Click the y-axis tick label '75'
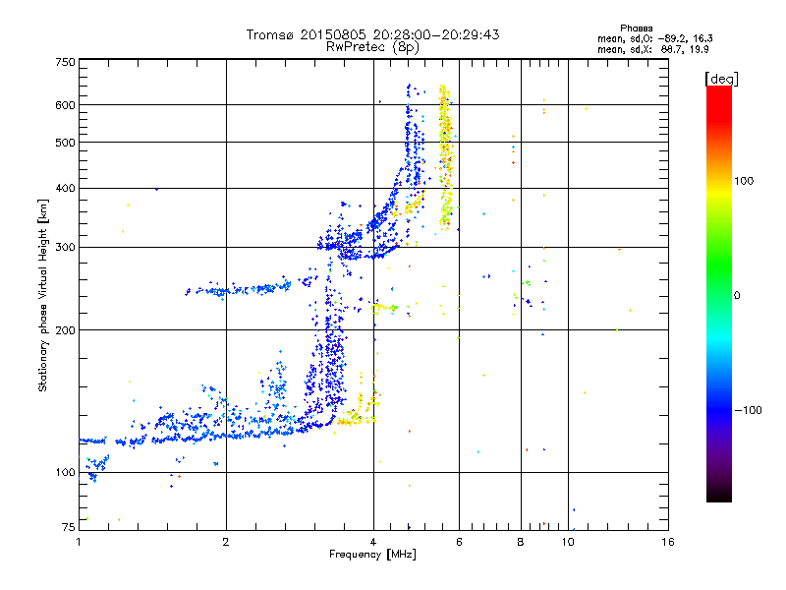This screenshot has height=590, width=786. point(69,527)
